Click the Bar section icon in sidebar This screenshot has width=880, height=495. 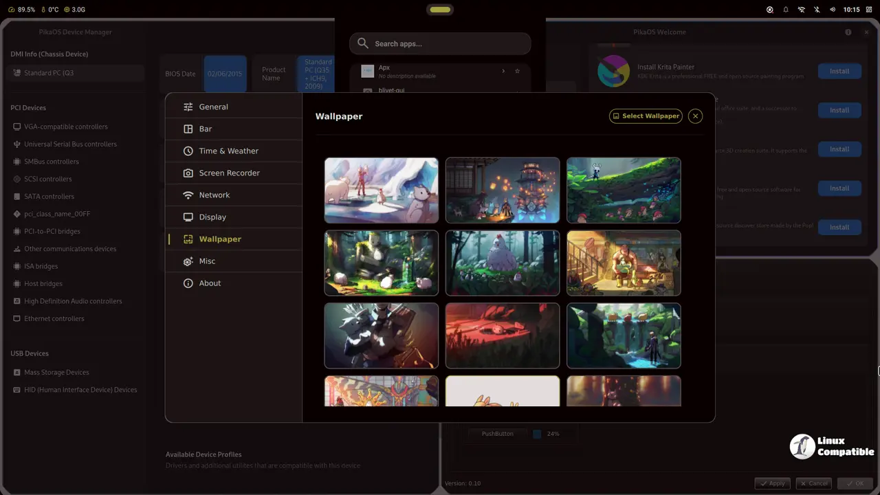pos(188,129)
